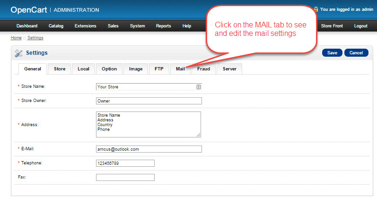Focus the E-Mail input field
This screenshot has height=197, width=377.
(149, 149)
